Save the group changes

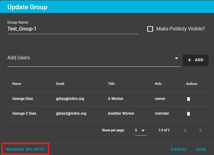point(201,149)
